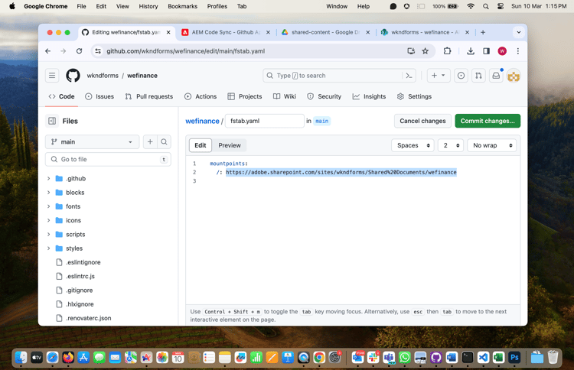The height and width of the screenshot is (370, 574).
Task: Open the Chrome tab search dropdown
Action: coord(519,32)
